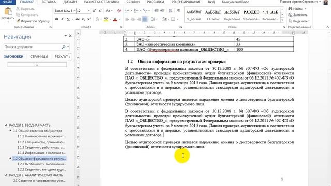The width and height of the screenshot is (331, 186).
Task: Apply the '1_normal' style
Action: (x=194, y=15)
